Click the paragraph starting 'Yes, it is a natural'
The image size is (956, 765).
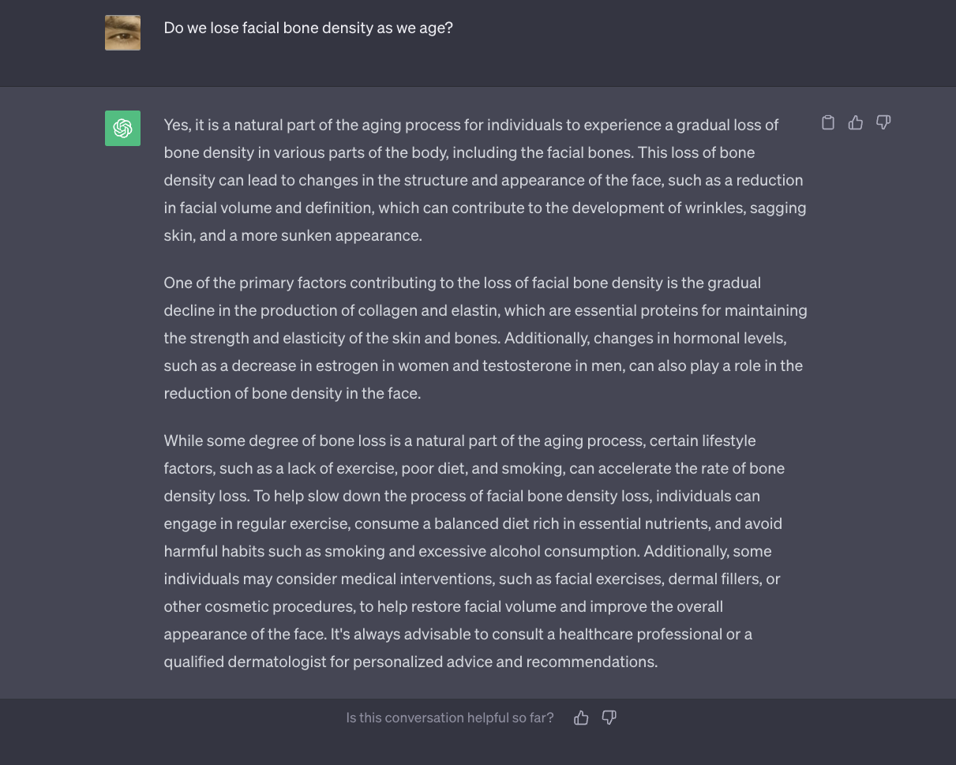[484, 180]
